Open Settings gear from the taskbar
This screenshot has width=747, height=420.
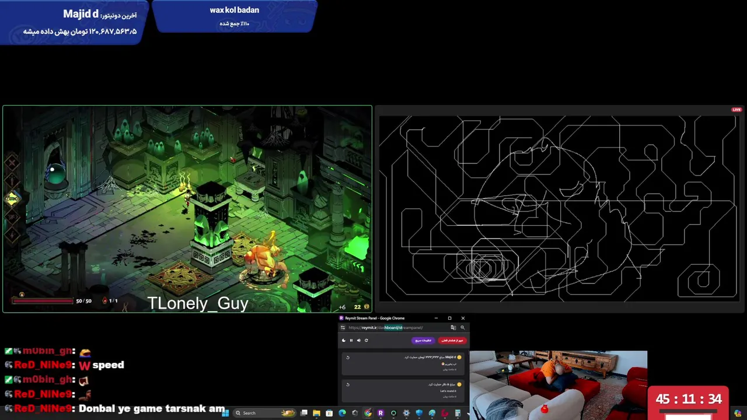pyautogui.click(x=406, y=413)
